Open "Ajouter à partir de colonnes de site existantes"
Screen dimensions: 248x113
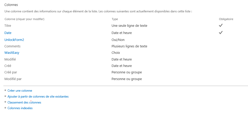click(x=38, y=97)
